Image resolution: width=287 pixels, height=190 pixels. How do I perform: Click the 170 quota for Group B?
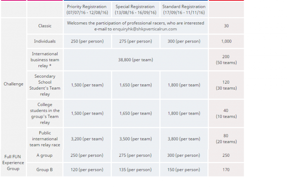coord(226,170)
